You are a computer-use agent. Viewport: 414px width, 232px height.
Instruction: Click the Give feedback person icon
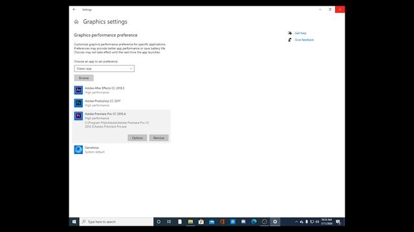[x=290, y=40]
